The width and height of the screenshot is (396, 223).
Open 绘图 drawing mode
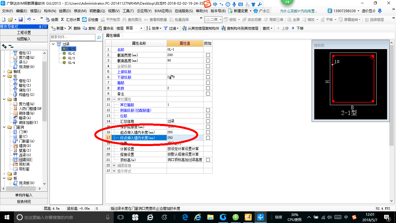pos(52,19)
